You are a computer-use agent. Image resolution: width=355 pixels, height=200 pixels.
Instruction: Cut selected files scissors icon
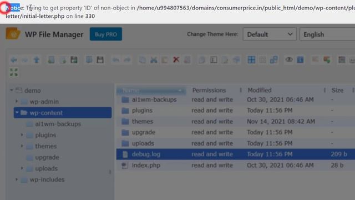[x=154, y=60]
